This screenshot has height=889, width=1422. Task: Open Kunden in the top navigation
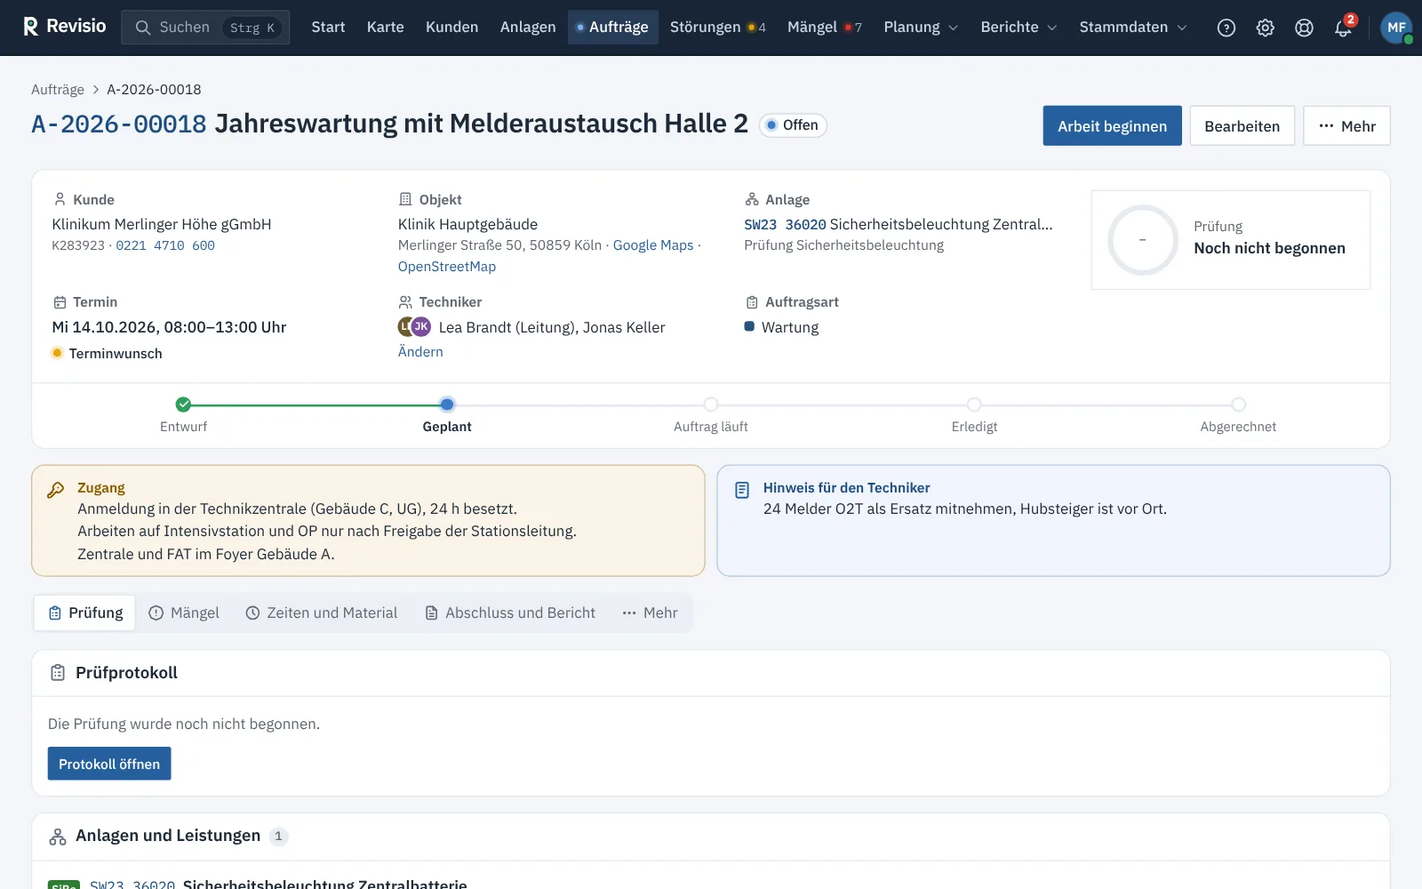coord(451,28)
